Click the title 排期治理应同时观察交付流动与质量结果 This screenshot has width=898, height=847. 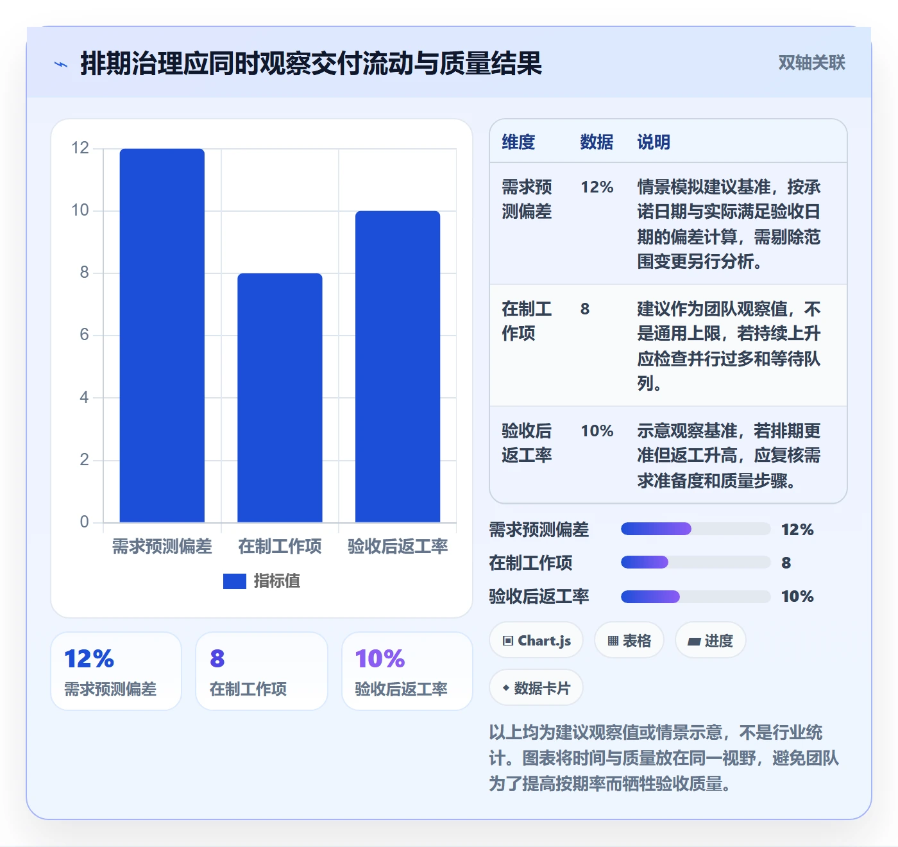(311, 64)
